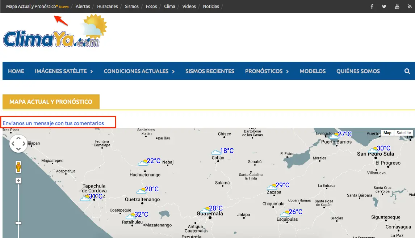Image resolution: width=415 pixels, height=238 pixels.
Task: Click the Puerto Barrios 27°C weather icon
Action: click(x=334, y=136)
